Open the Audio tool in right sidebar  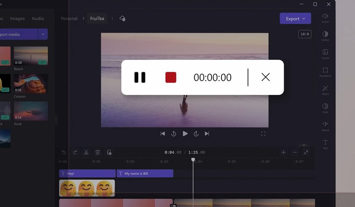coord(325,18)
